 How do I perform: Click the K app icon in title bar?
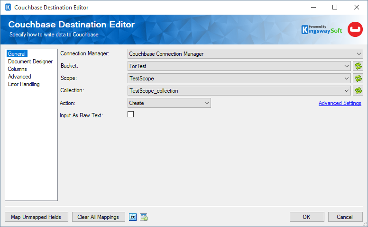[x=8, y=7]
